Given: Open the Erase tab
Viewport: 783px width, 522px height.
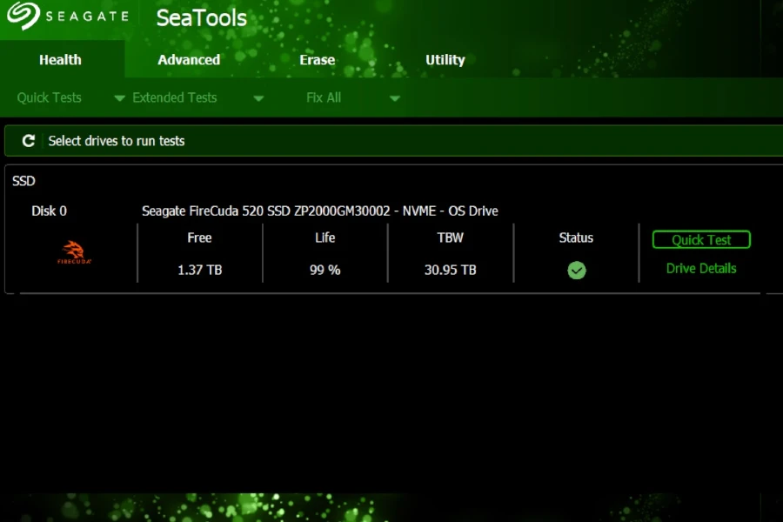Looking at the screenshot, I should (317, 60).
